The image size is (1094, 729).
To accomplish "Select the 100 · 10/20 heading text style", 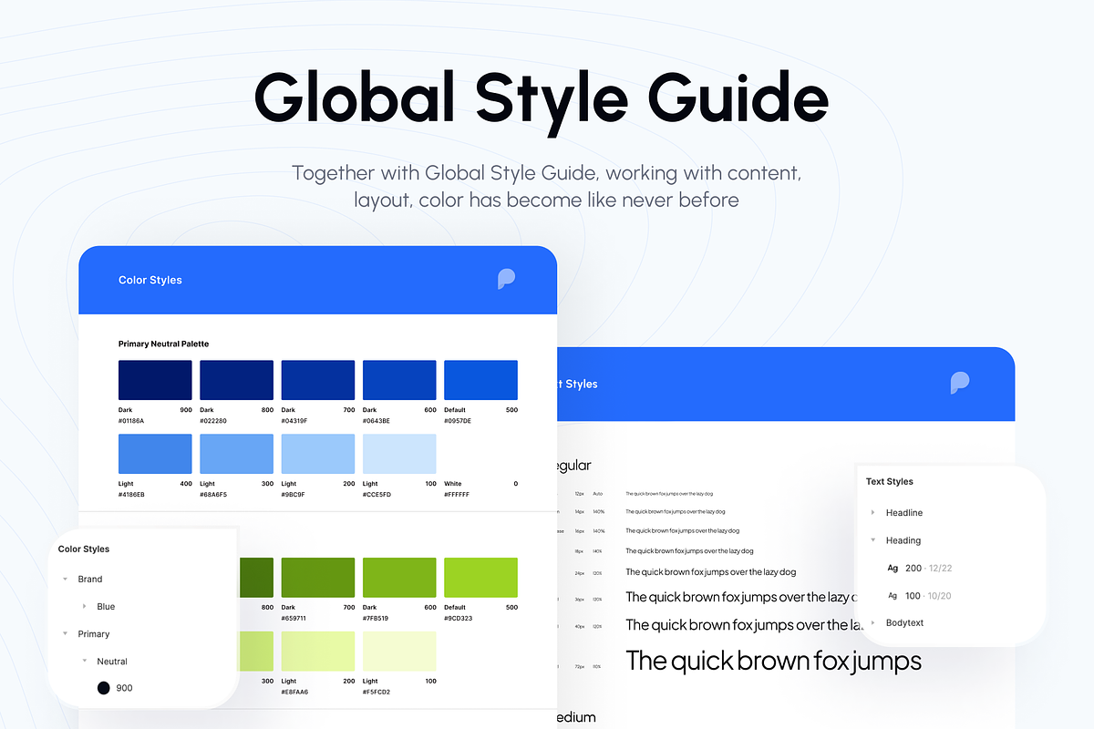I will [x=928, y=596].
